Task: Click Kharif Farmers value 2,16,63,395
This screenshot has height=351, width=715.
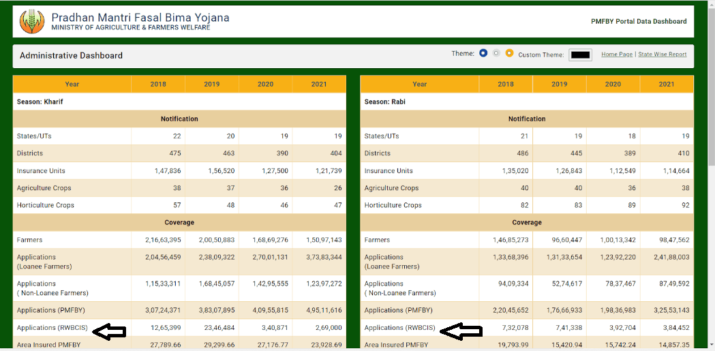Action: pyautogui.click(x=163, y=240)
